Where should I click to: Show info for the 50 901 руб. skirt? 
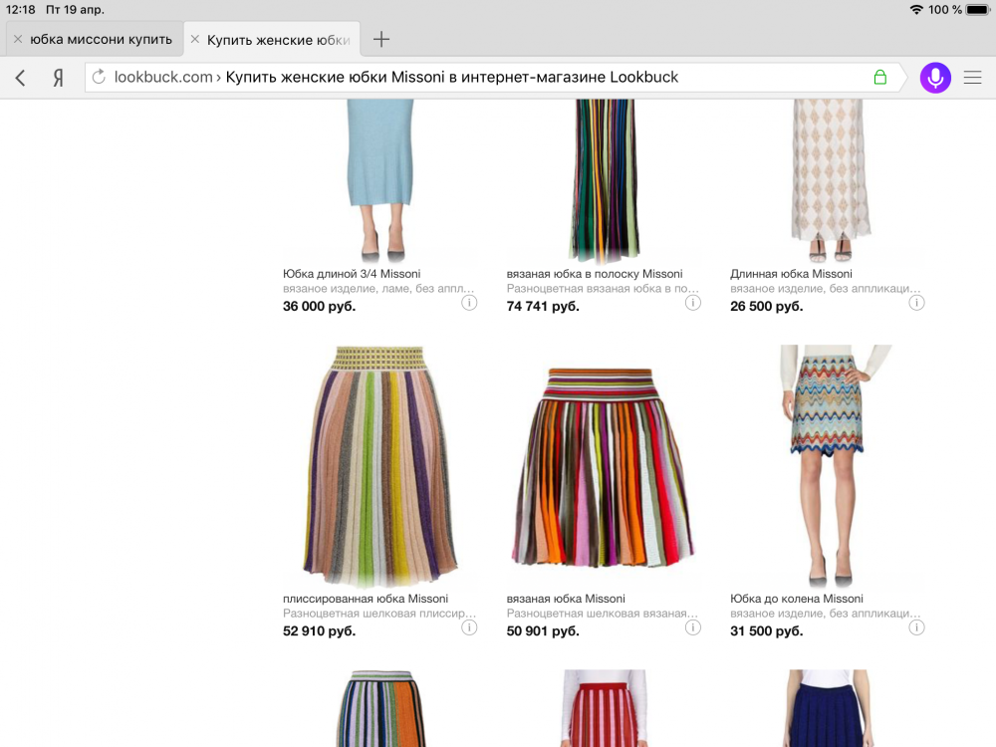click(693, 627)
